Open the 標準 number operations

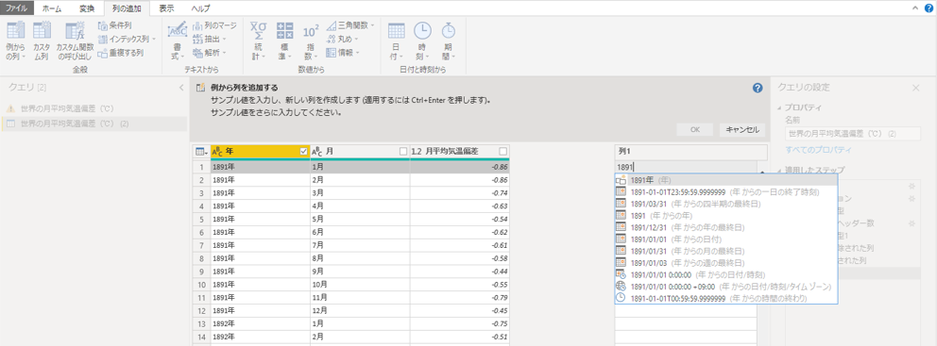pos(284,40)
